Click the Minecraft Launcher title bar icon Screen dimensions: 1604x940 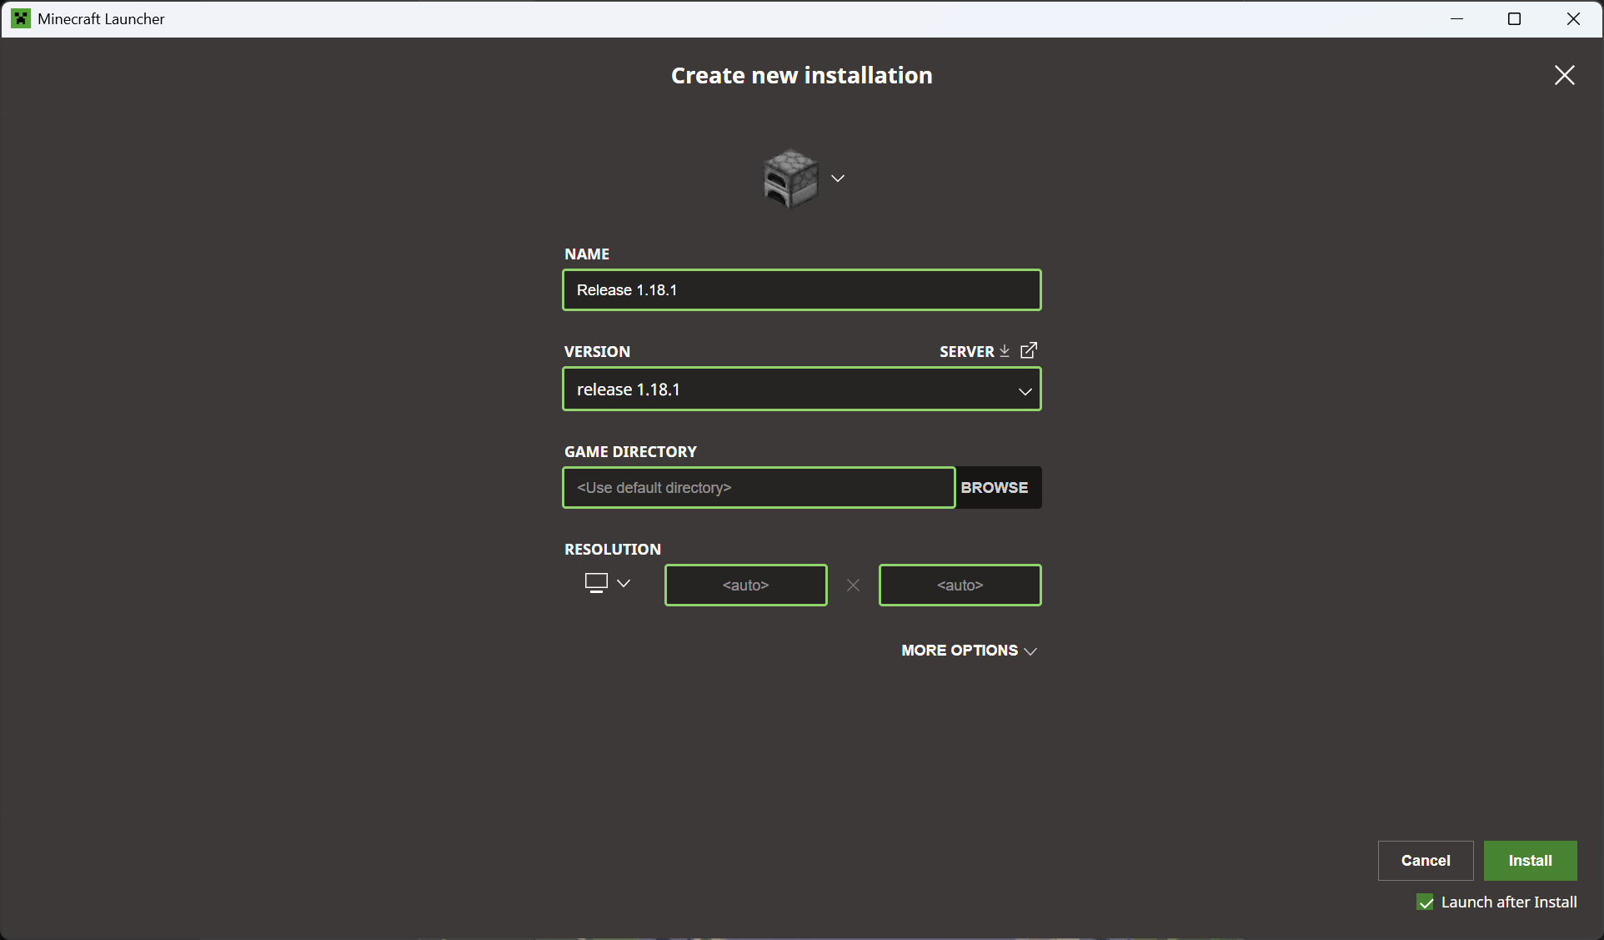click(21, 18)
